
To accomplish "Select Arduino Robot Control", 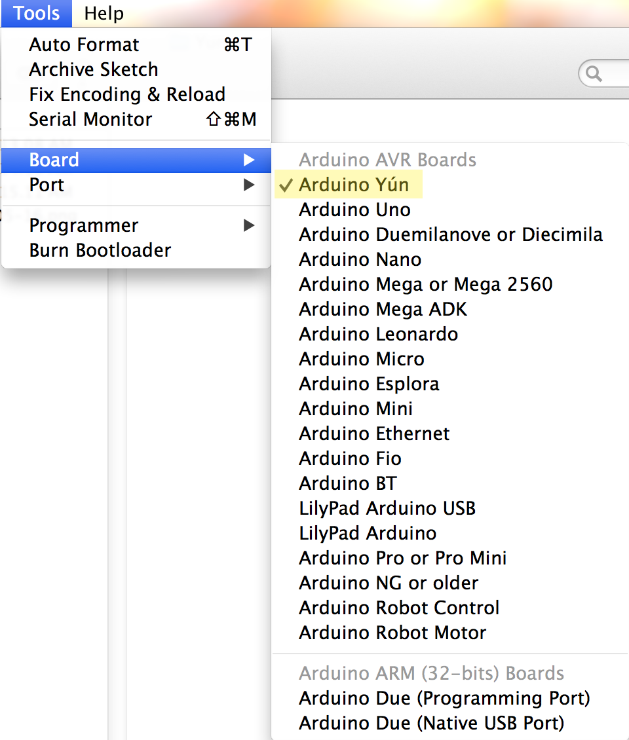I will [x=398, y=607].
